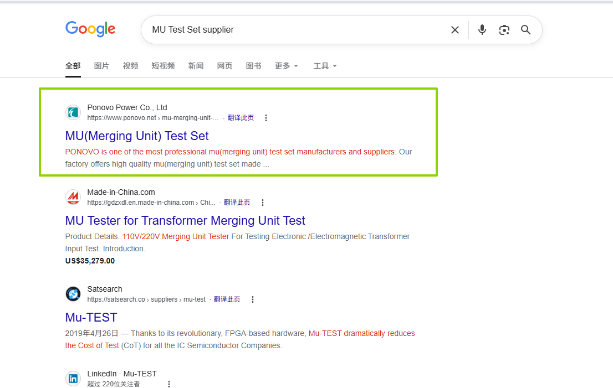Click the Ponovo Power Co., Ltd name
Image resolution: width=613 pixels, height=388 pixels.
click(x=127, y=107)
